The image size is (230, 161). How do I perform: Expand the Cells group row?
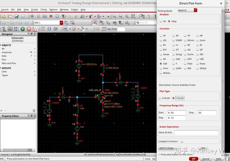pyautogui.click(x=35, y=72)
